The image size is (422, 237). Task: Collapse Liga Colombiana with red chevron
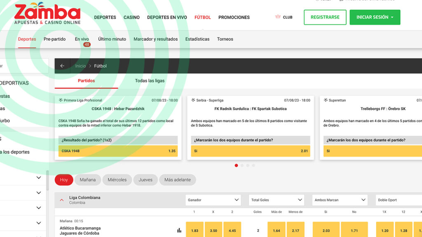click(x=62, y=200)
